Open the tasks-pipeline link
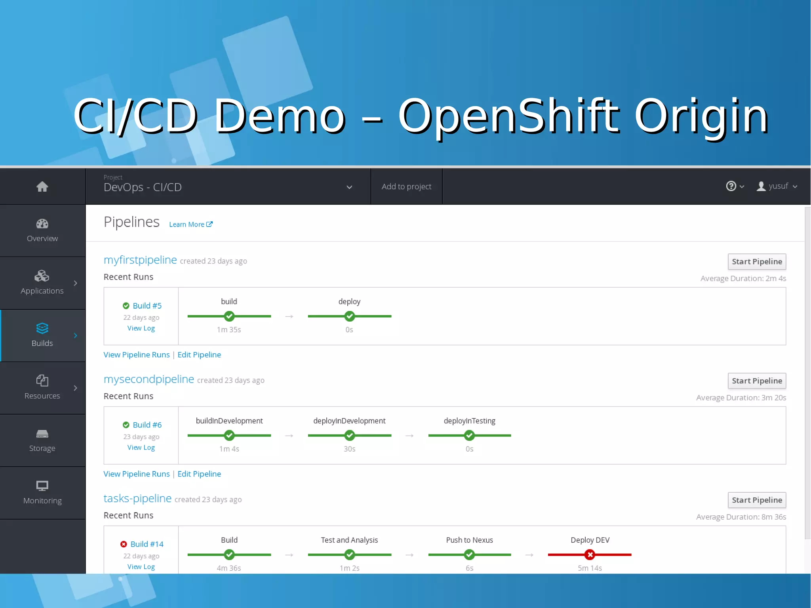 (x=137, y=498)
